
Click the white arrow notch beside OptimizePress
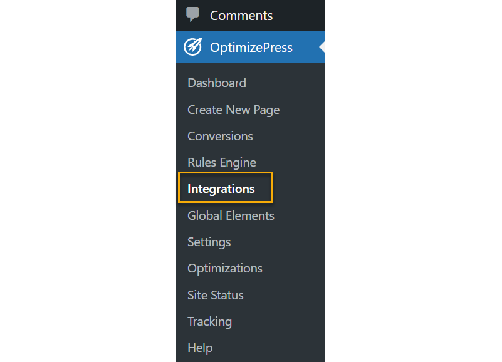click(322, 47)
